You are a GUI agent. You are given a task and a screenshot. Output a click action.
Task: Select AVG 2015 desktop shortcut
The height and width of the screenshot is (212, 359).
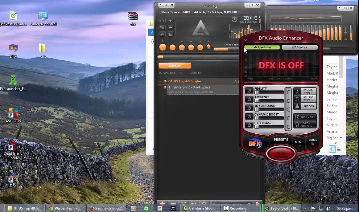[13, 116]
